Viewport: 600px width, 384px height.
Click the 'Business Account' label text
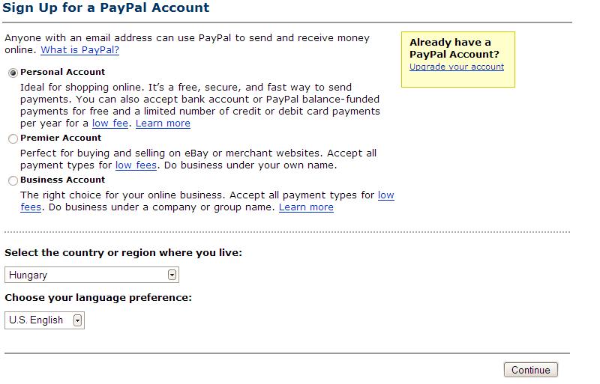[x=63, y=180]
